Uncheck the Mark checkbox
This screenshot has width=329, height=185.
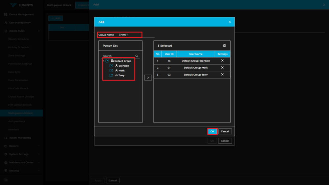click(x=111, y=71)
